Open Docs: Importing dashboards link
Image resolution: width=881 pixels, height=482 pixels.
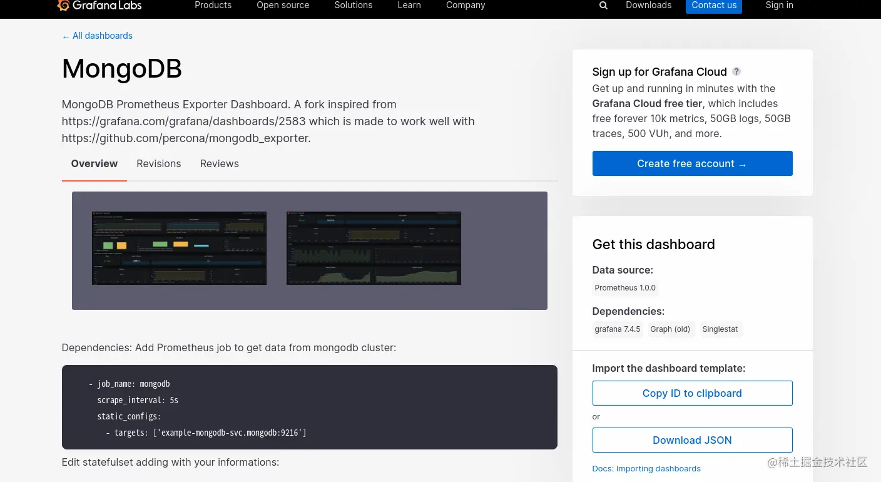pos(646,469)
